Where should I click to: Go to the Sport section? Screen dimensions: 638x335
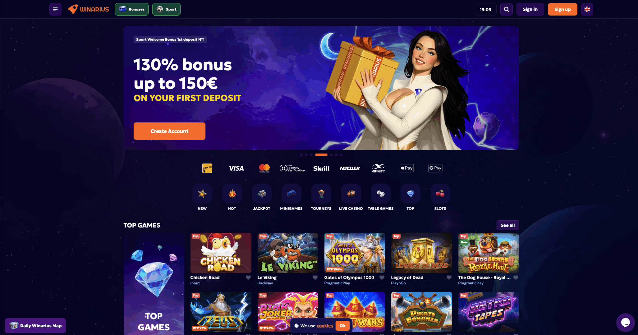point(166,9)
